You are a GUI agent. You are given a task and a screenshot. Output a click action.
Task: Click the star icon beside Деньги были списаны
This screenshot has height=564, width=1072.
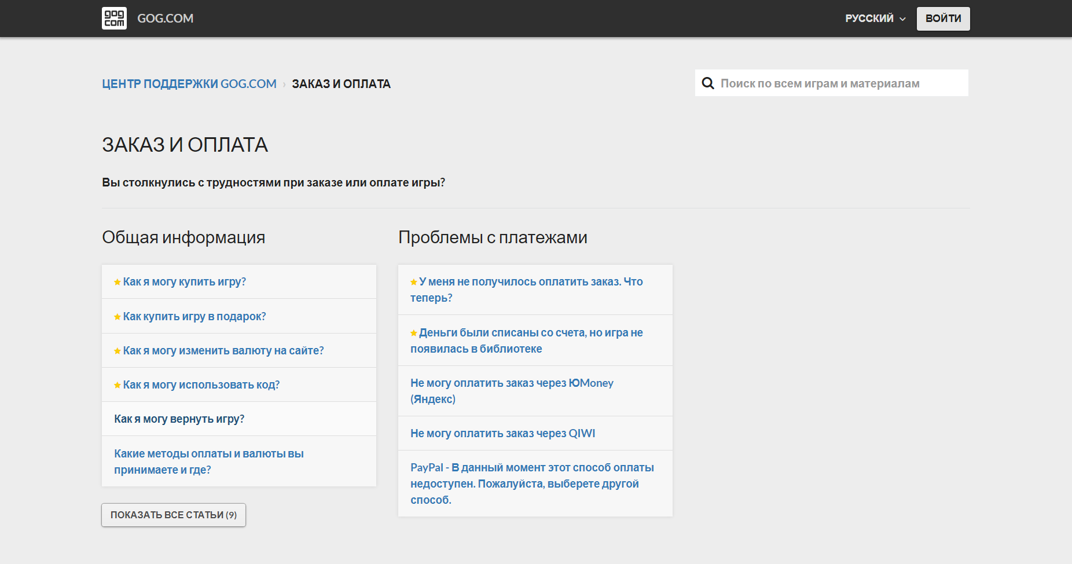coord(414,333)
